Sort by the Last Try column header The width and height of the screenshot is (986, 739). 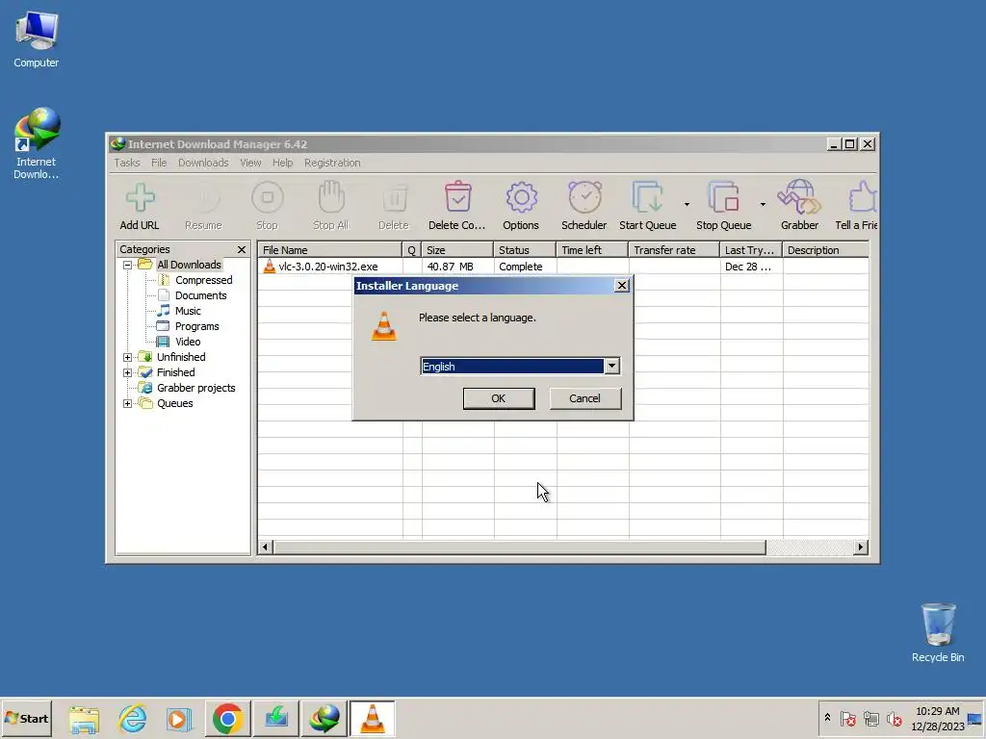tap(751, 250)
